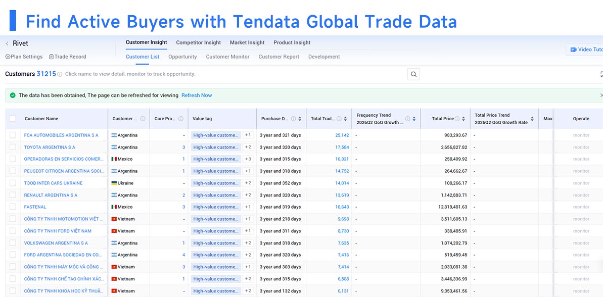Image resolution: width=603 pixels, height=297 pixels.
Task: Dismiss the data obtained notification
Action: [601, 95]
